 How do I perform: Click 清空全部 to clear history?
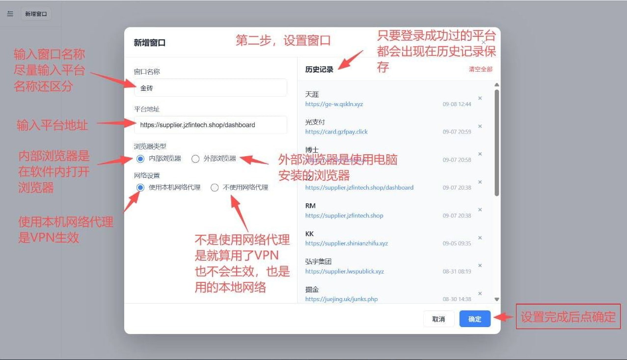[480, 69]
